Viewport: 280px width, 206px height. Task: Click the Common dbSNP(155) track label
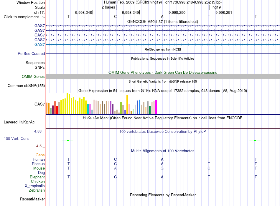coord(26,86)
